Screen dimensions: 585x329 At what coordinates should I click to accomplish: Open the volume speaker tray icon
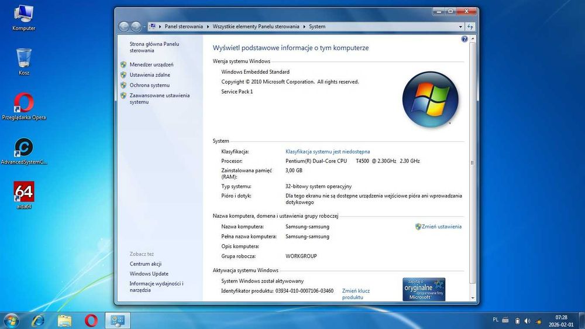pyautogui.click(x=527, y=321)
